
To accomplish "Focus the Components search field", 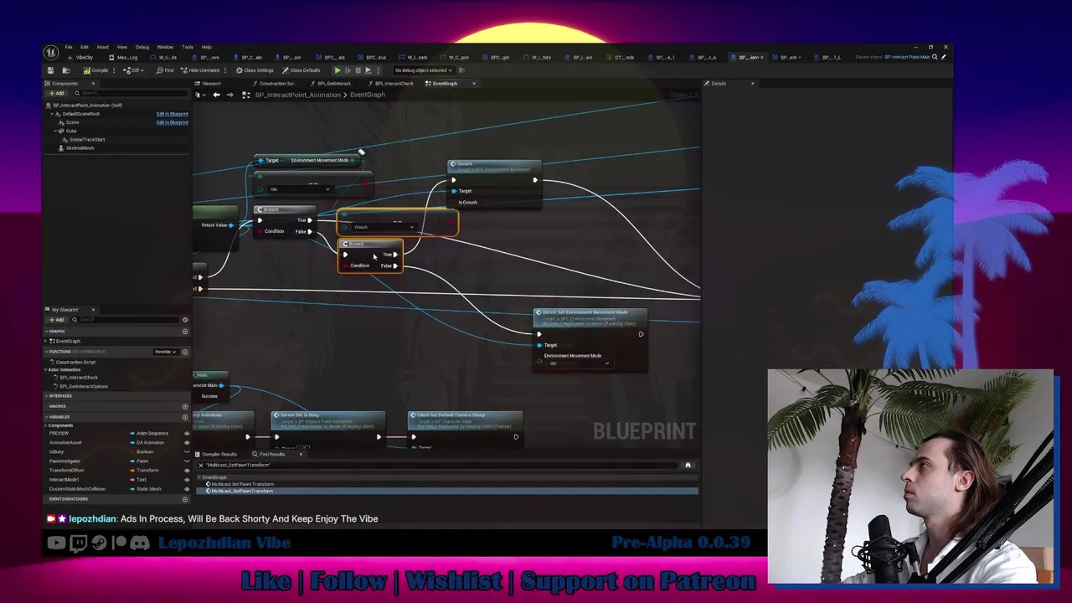I will tap(130, 93).
